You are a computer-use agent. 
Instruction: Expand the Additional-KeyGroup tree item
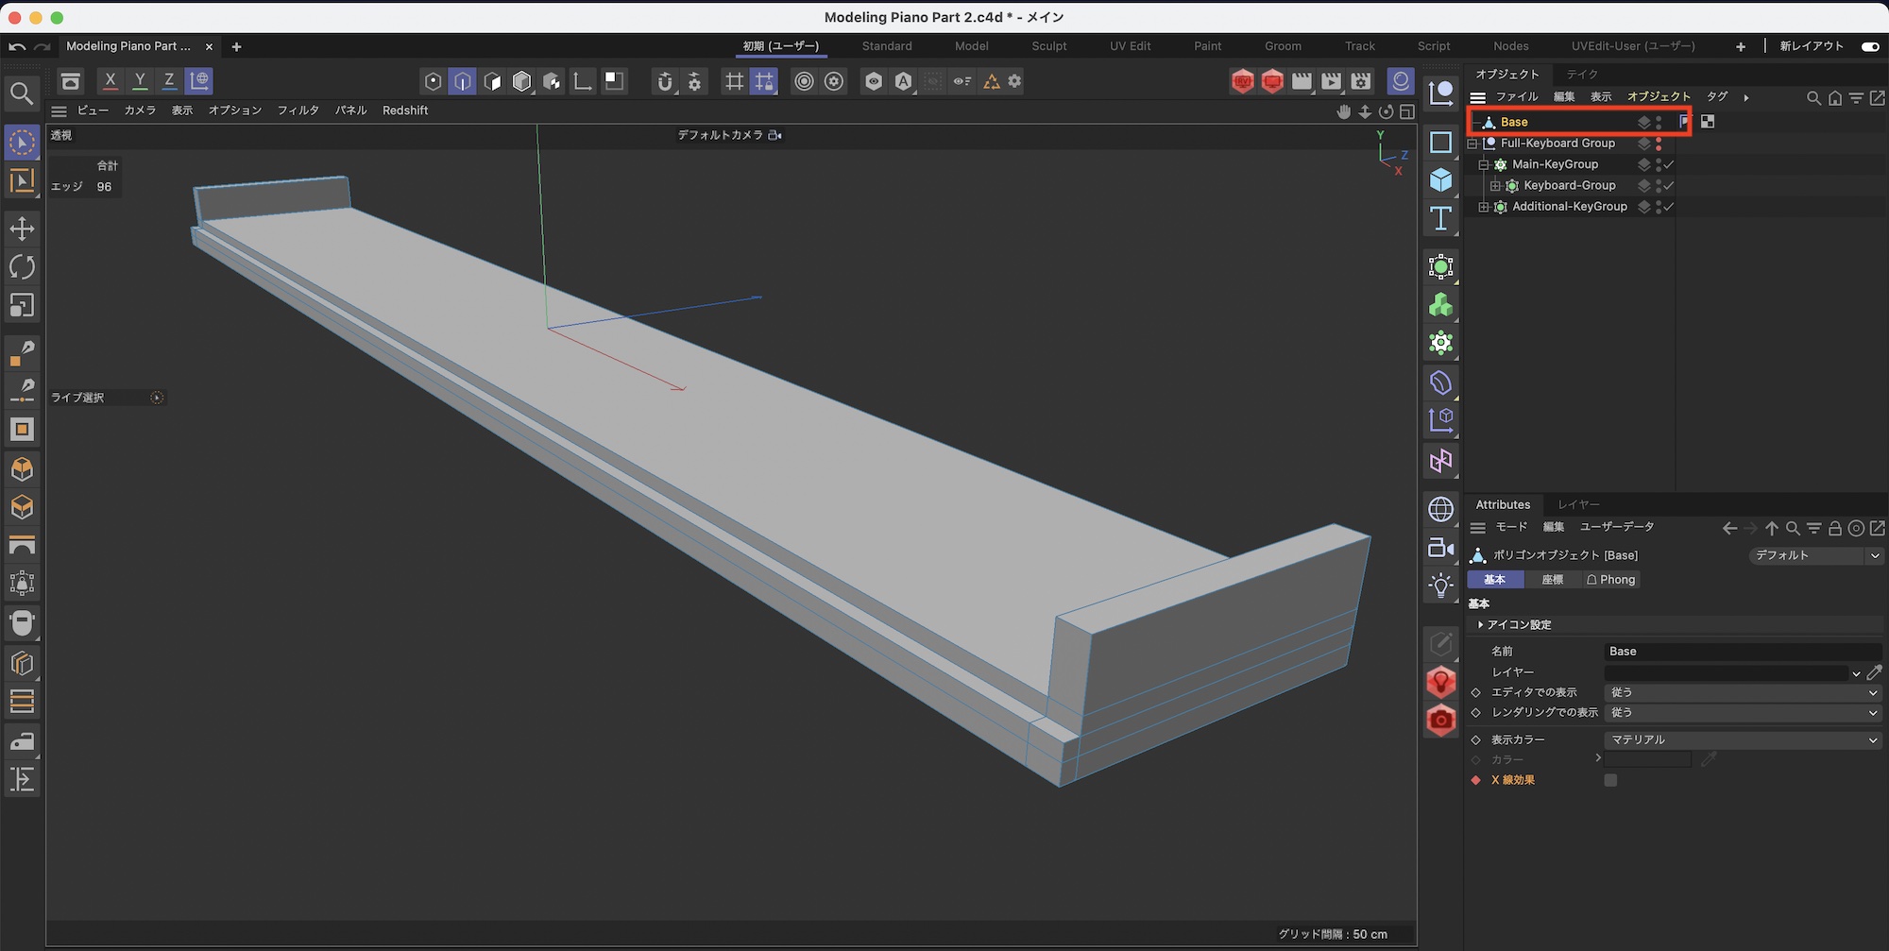(1484, 207)
